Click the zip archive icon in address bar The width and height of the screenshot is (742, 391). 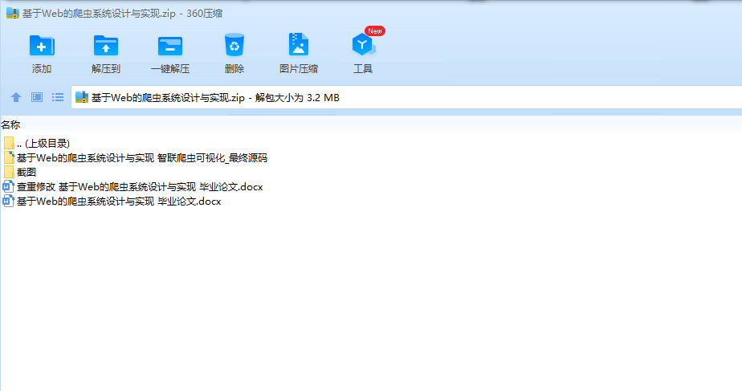tap(82, 97)
